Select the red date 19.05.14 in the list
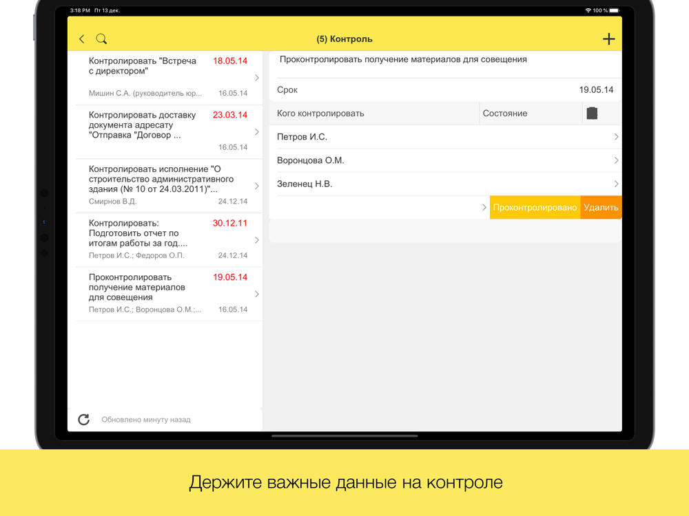Screen dimensions: 689x516 (x=230, y=277)
